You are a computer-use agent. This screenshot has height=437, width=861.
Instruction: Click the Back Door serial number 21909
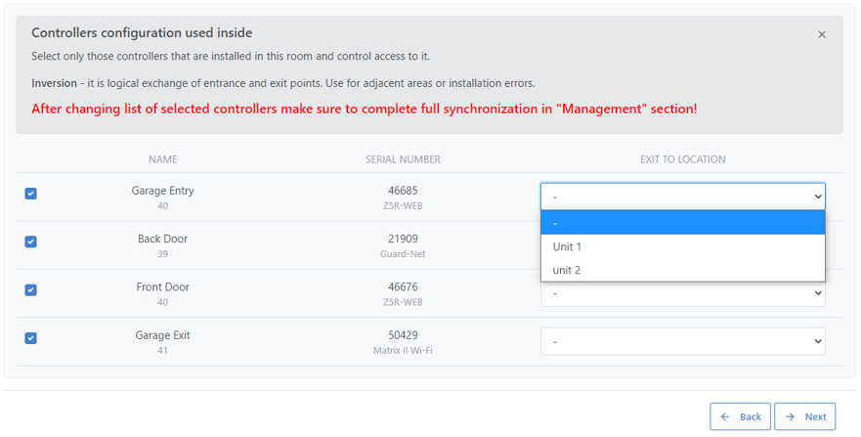(x=403, y=239)
